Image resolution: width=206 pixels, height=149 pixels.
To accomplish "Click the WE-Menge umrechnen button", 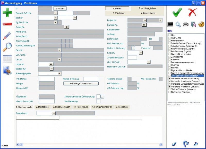I will 81,83.
